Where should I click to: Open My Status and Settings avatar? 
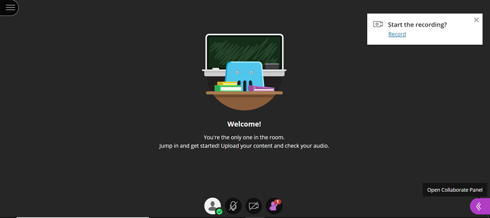click(x=213, y=206)
